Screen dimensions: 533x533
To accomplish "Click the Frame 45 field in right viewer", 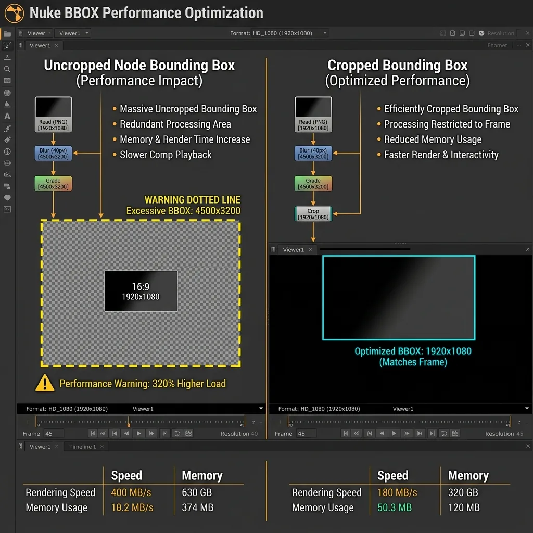I will coord(305,434).
